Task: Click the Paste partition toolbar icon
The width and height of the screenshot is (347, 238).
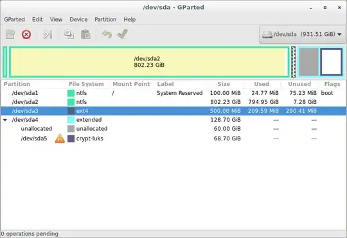Action: tap(85, 34)
